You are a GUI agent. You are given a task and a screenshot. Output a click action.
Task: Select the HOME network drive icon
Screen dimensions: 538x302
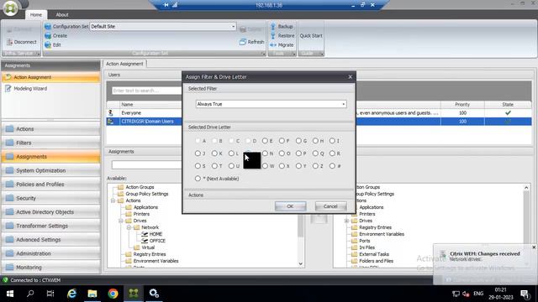145,234
